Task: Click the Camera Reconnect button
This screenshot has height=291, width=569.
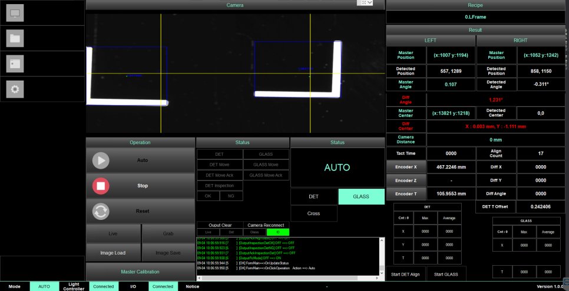Action: pyautogui.click(x=266, y=225)
